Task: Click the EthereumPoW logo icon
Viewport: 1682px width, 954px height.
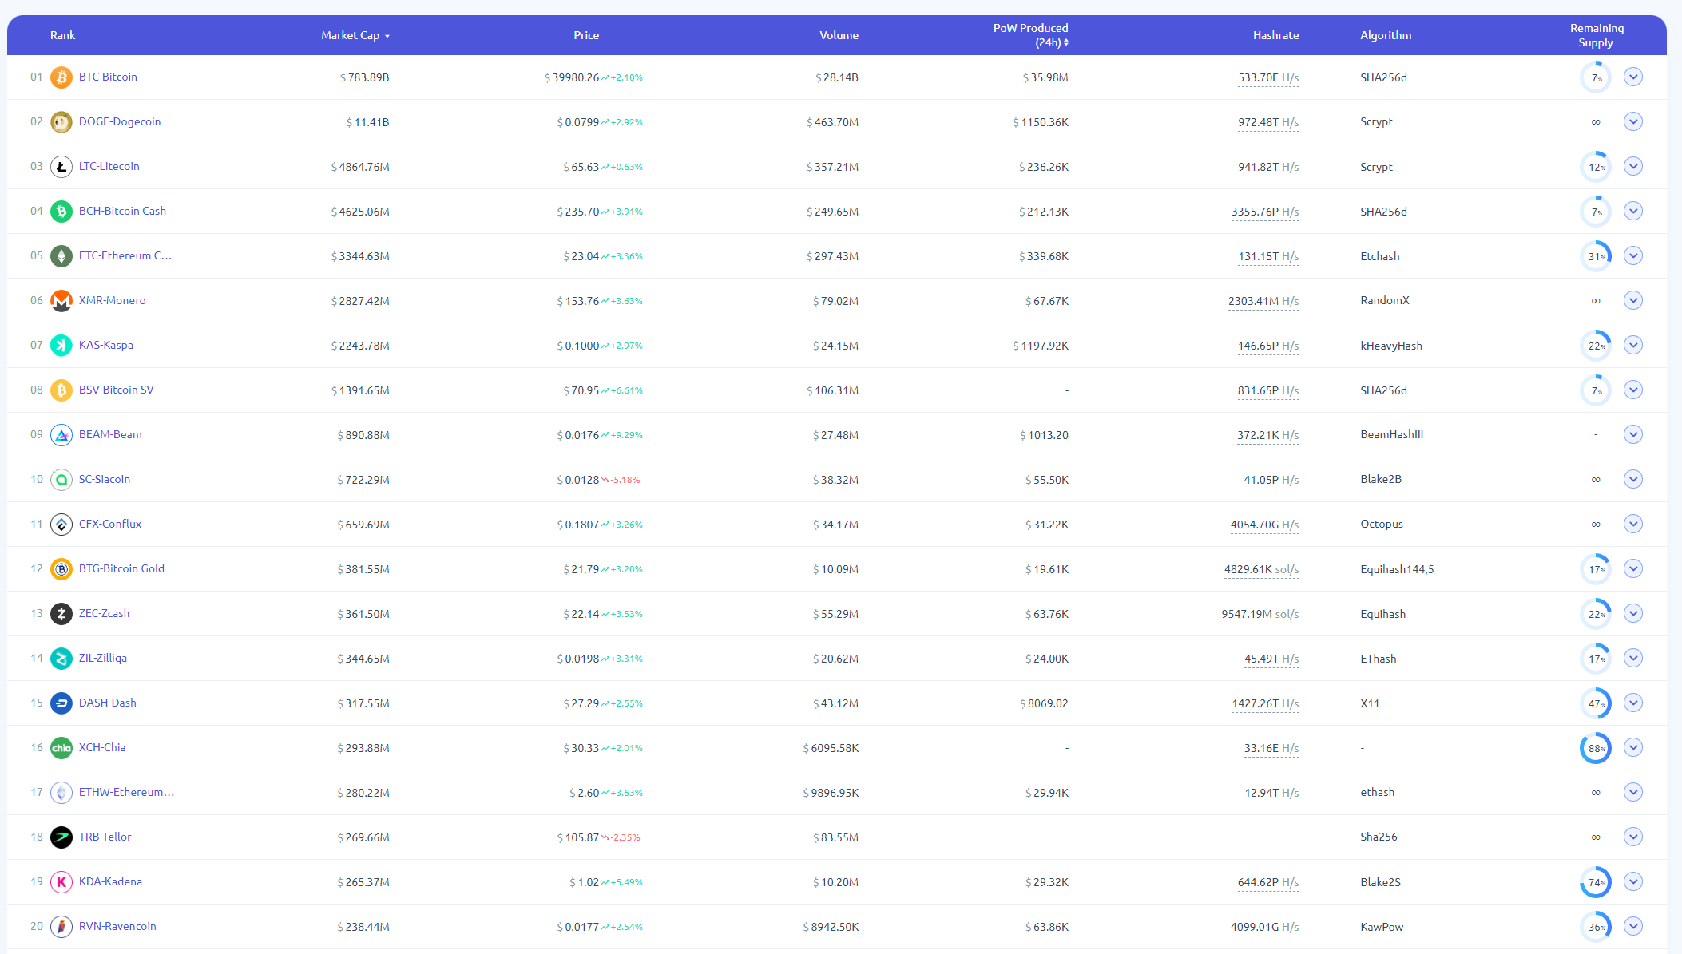Action: tap(61, 793)
